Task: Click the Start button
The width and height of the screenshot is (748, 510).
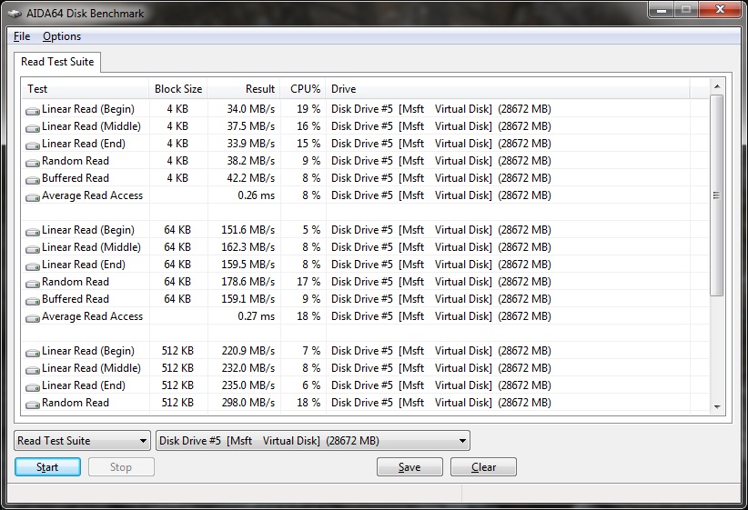Action: 47,467
